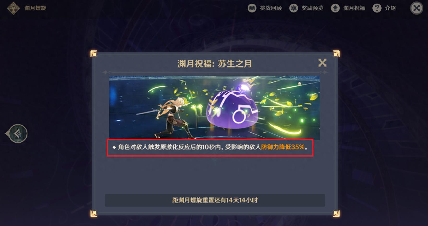Open the 介绍 text label

pos(390,8)
